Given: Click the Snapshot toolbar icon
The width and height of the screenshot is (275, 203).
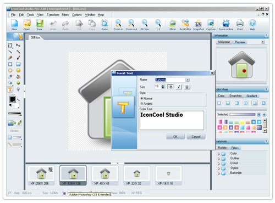Looking at the screenshot, I should (198, 25).
